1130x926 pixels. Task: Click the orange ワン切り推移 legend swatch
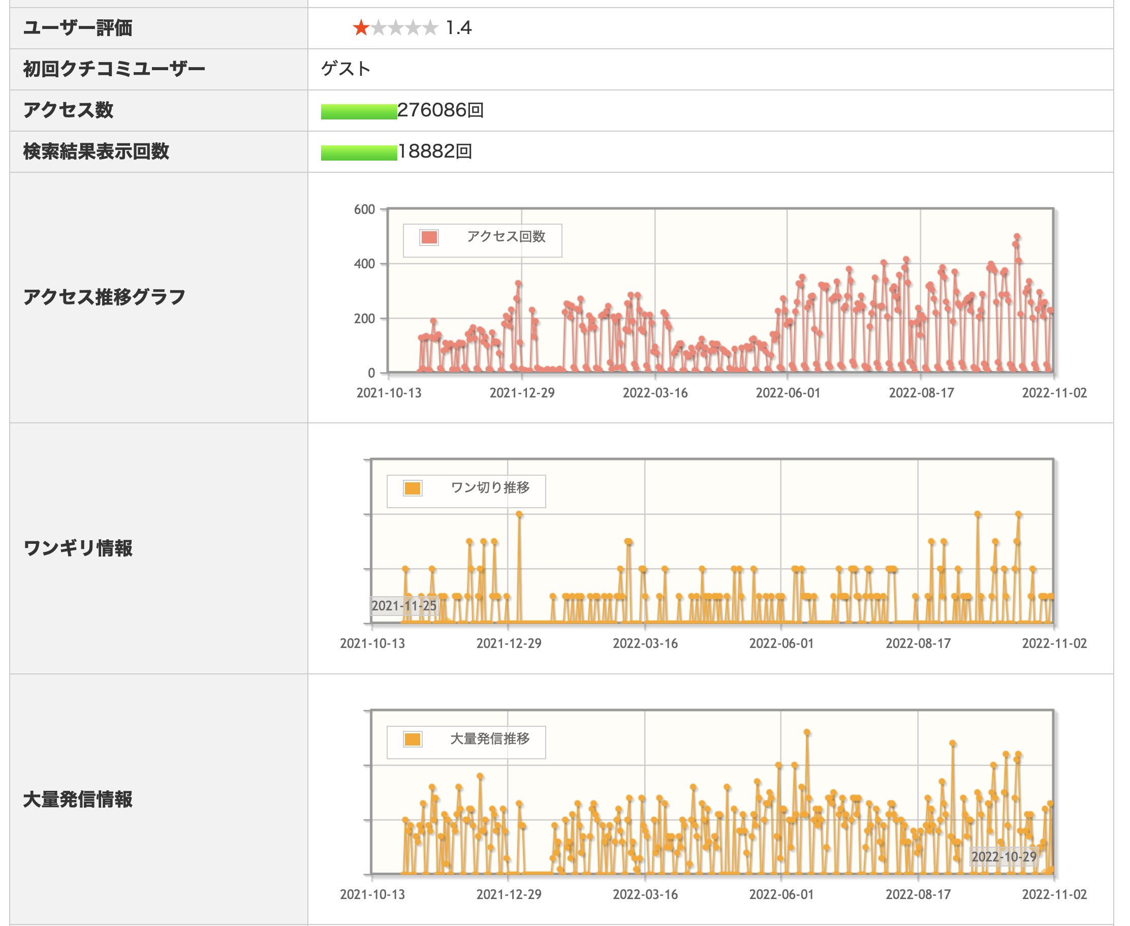click(412, 488)
